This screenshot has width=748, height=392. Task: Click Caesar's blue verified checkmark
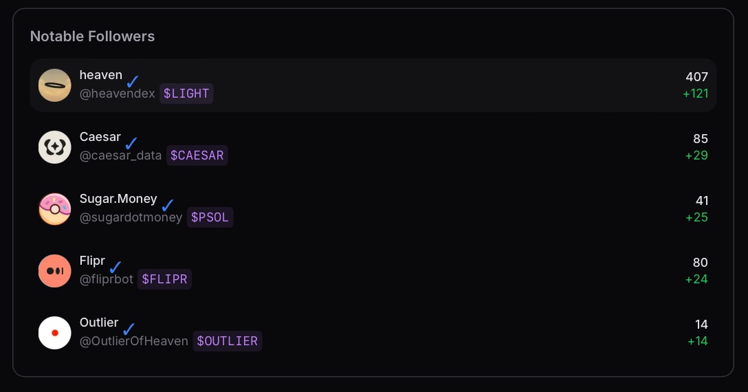(131, 143)
